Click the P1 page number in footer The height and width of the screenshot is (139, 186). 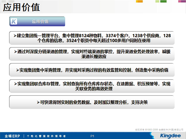click(92, 136)
